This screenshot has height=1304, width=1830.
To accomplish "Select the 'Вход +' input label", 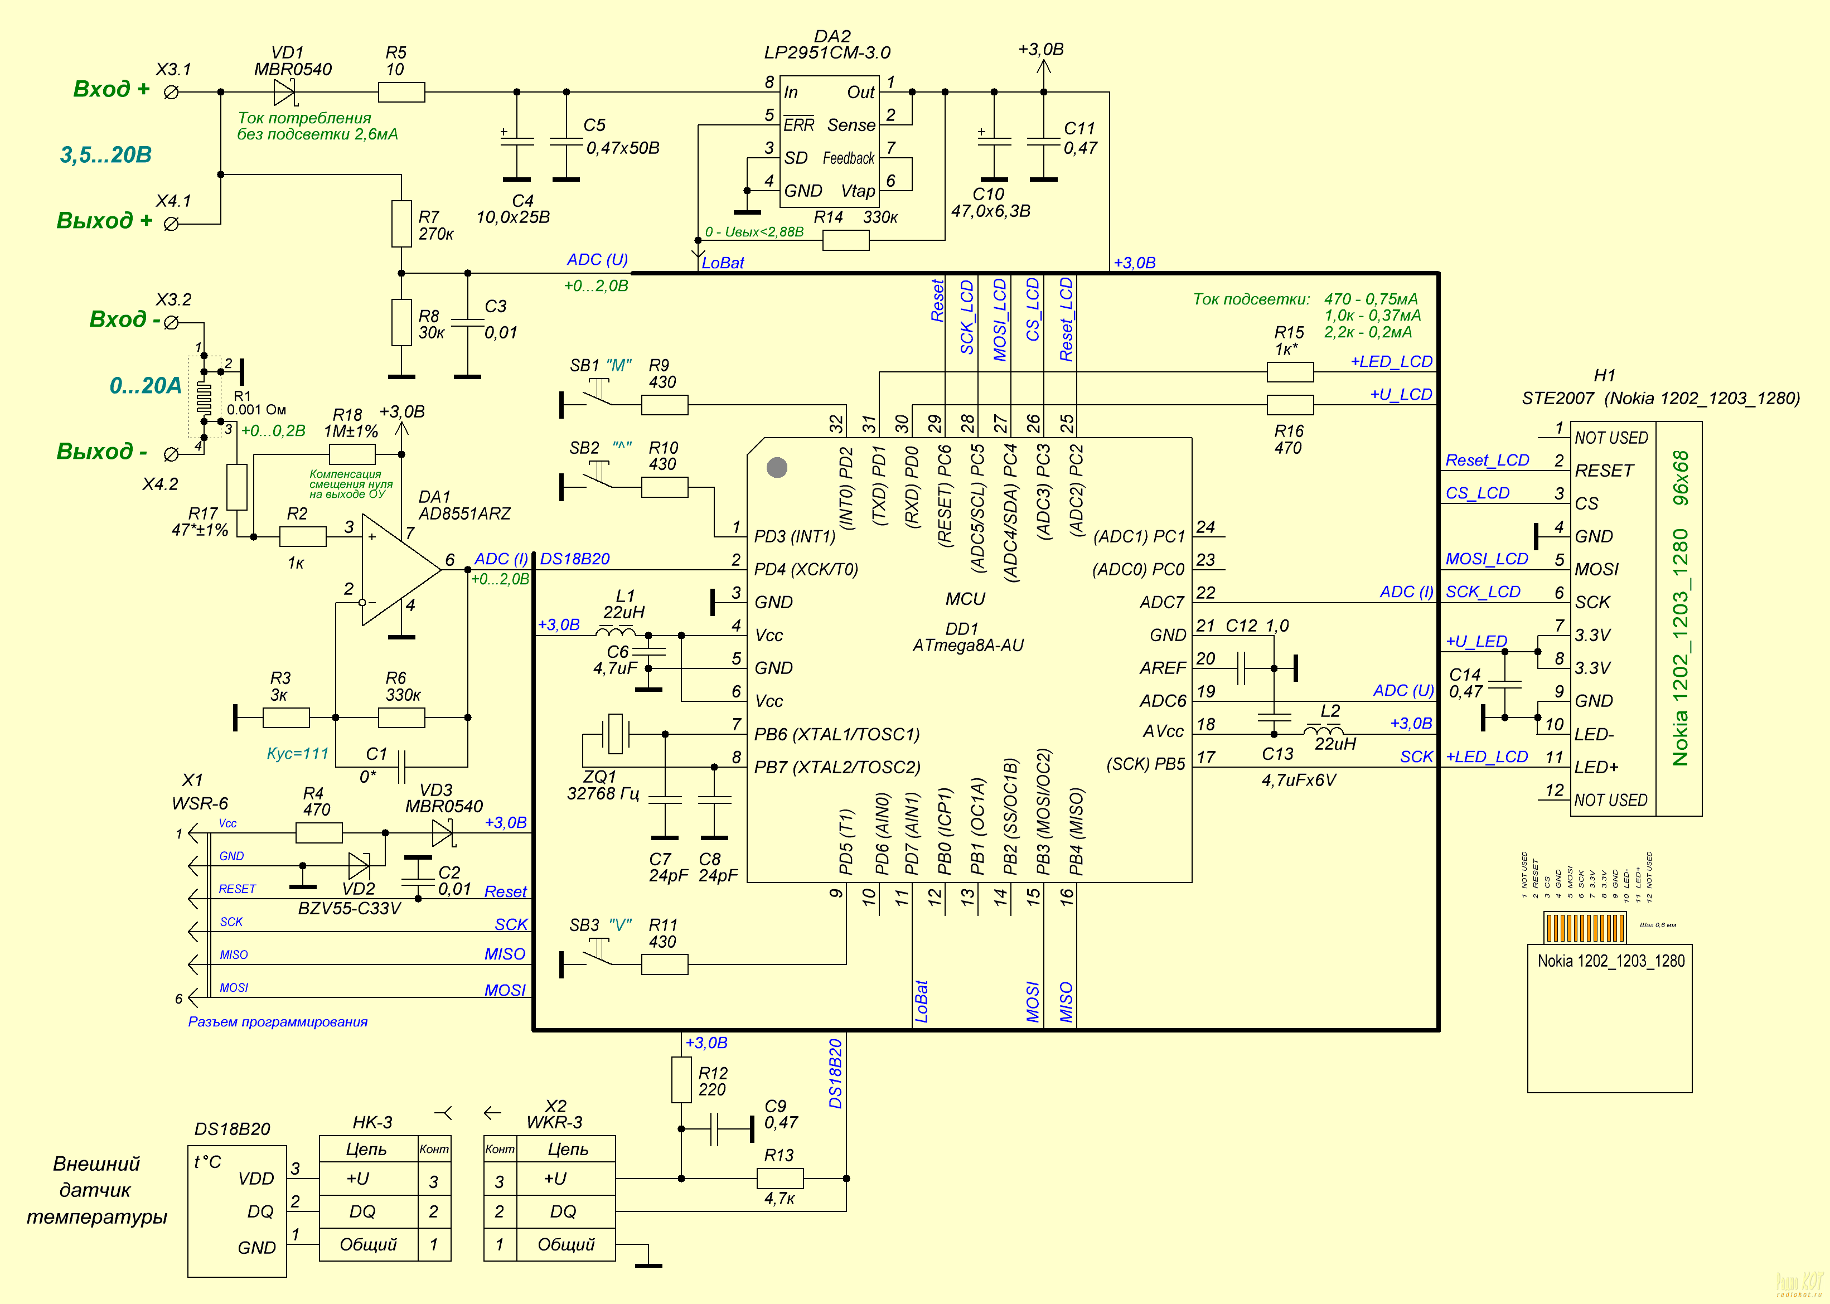I will pyautogui.click(x=111, y=88).
